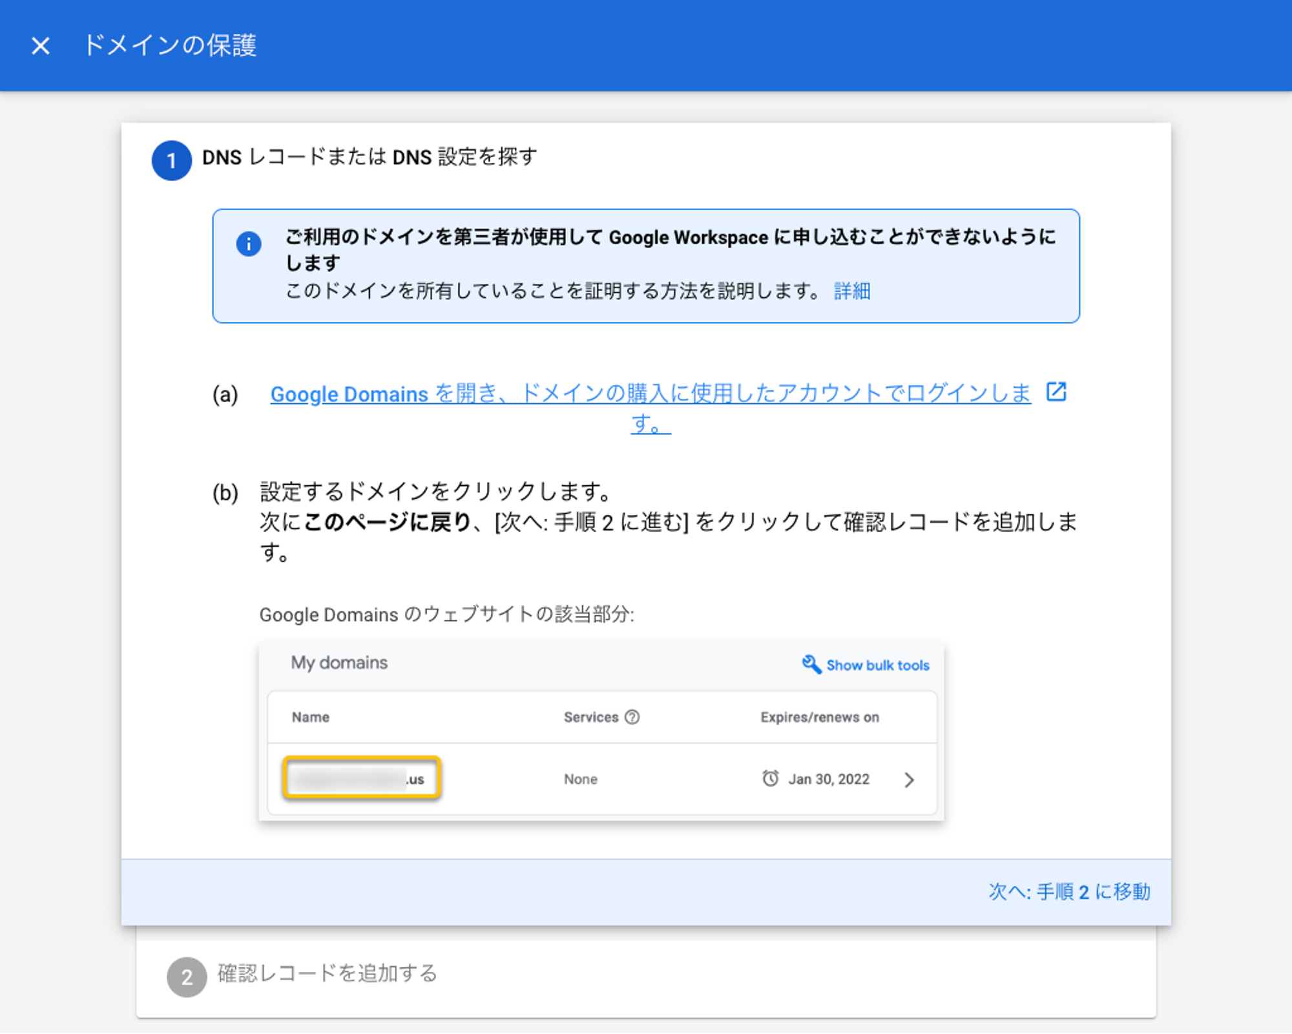
Task: Click the ドメインの保護 title text
Action: (x=171, y=45)
